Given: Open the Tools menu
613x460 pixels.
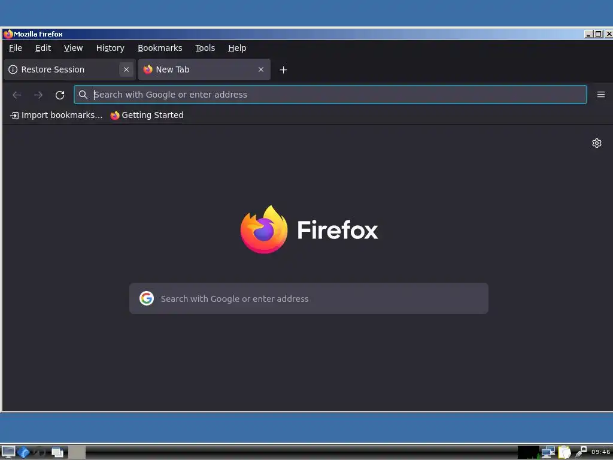Looking at the screenshot, I should (205, 48).
